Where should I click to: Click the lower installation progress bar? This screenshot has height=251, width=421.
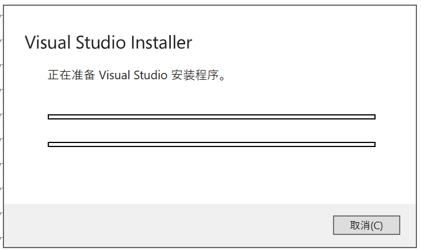point(212,144)
